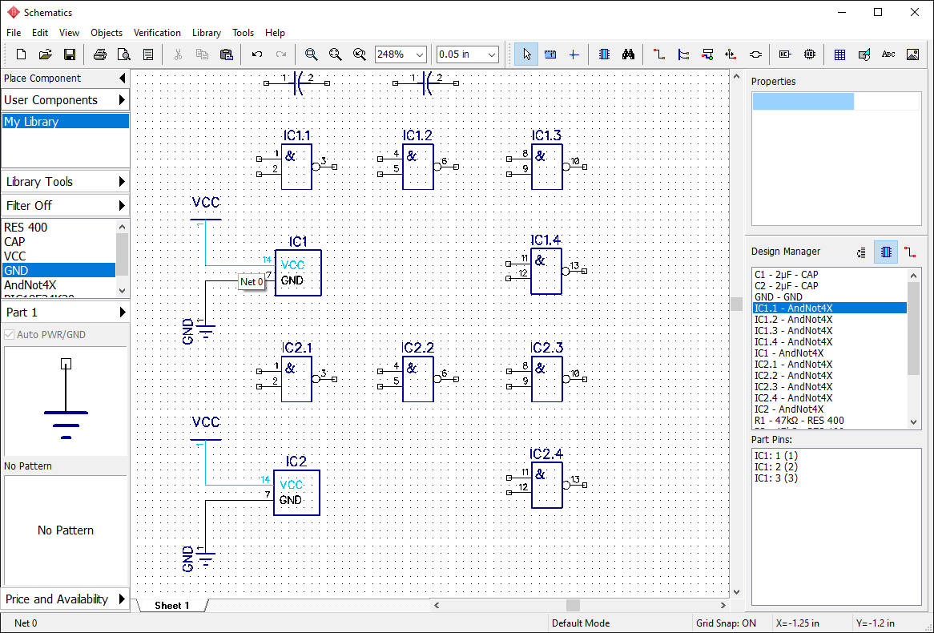This screenshot has height=633, width=934.
Task: Click the Place Shape drawing icon
Action: 864,54
